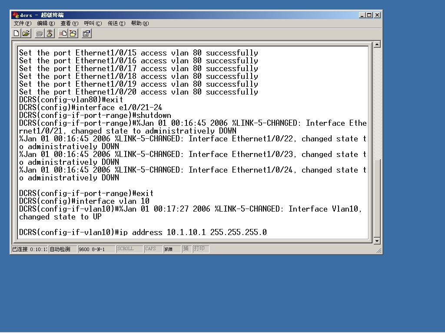Click the 已连接 status bar entry
This screenshot has height=333, width=445.
(x=30, y=249)
